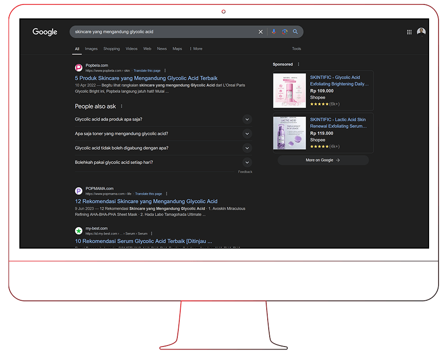Viewport: 447px width, 353px height.
Task: Open three-dot options for Popbela result
Action: [165, 71]
